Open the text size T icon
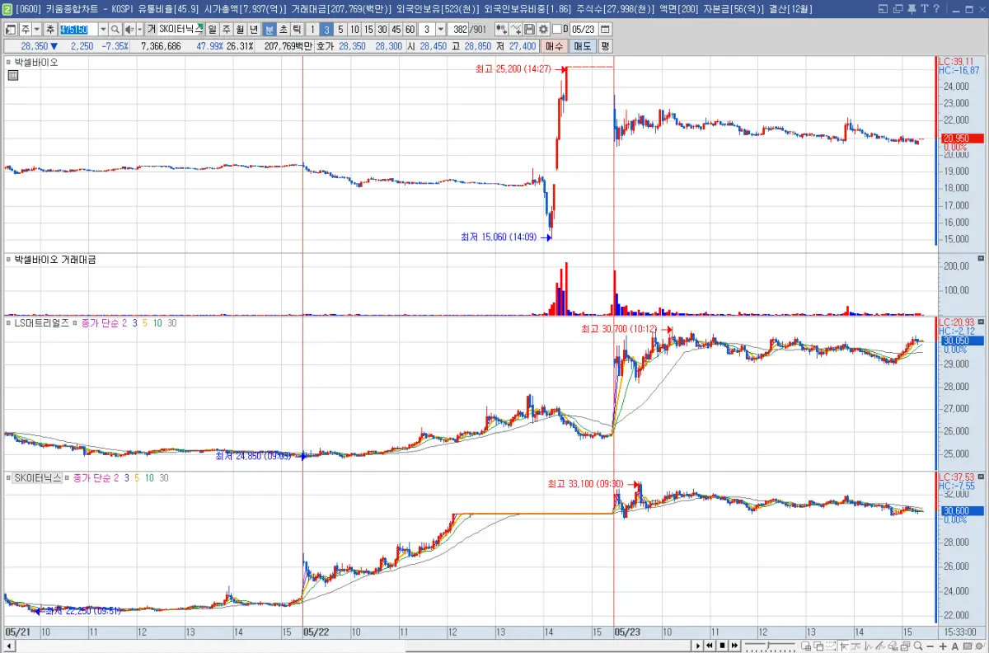The image size is (989, 653). coord(926,9)
